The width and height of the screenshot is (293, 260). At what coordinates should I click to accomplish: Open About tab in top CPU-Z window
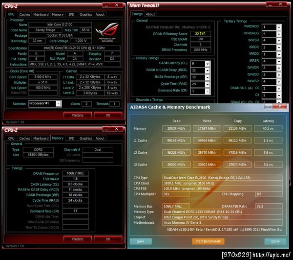coord(100,14)
